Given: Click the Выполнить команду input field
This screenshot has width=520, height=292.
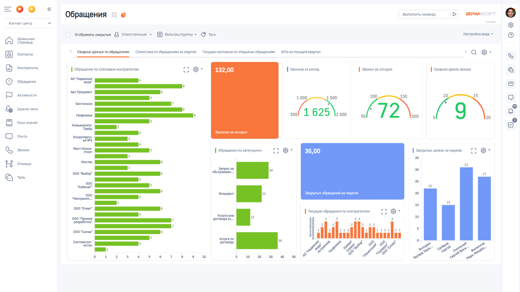Looking at the screenshot, I should (424, 15).
